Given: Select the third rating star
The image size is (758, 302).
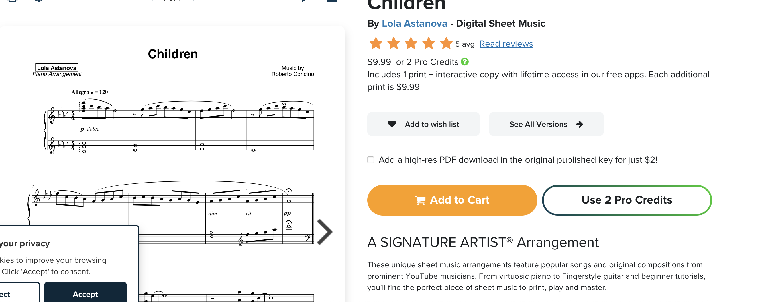Looking at the screenshot, I should pos(411,44).
